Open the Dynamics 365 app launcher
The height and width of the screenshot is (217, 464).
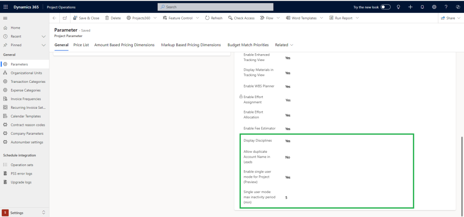[6, 7]
